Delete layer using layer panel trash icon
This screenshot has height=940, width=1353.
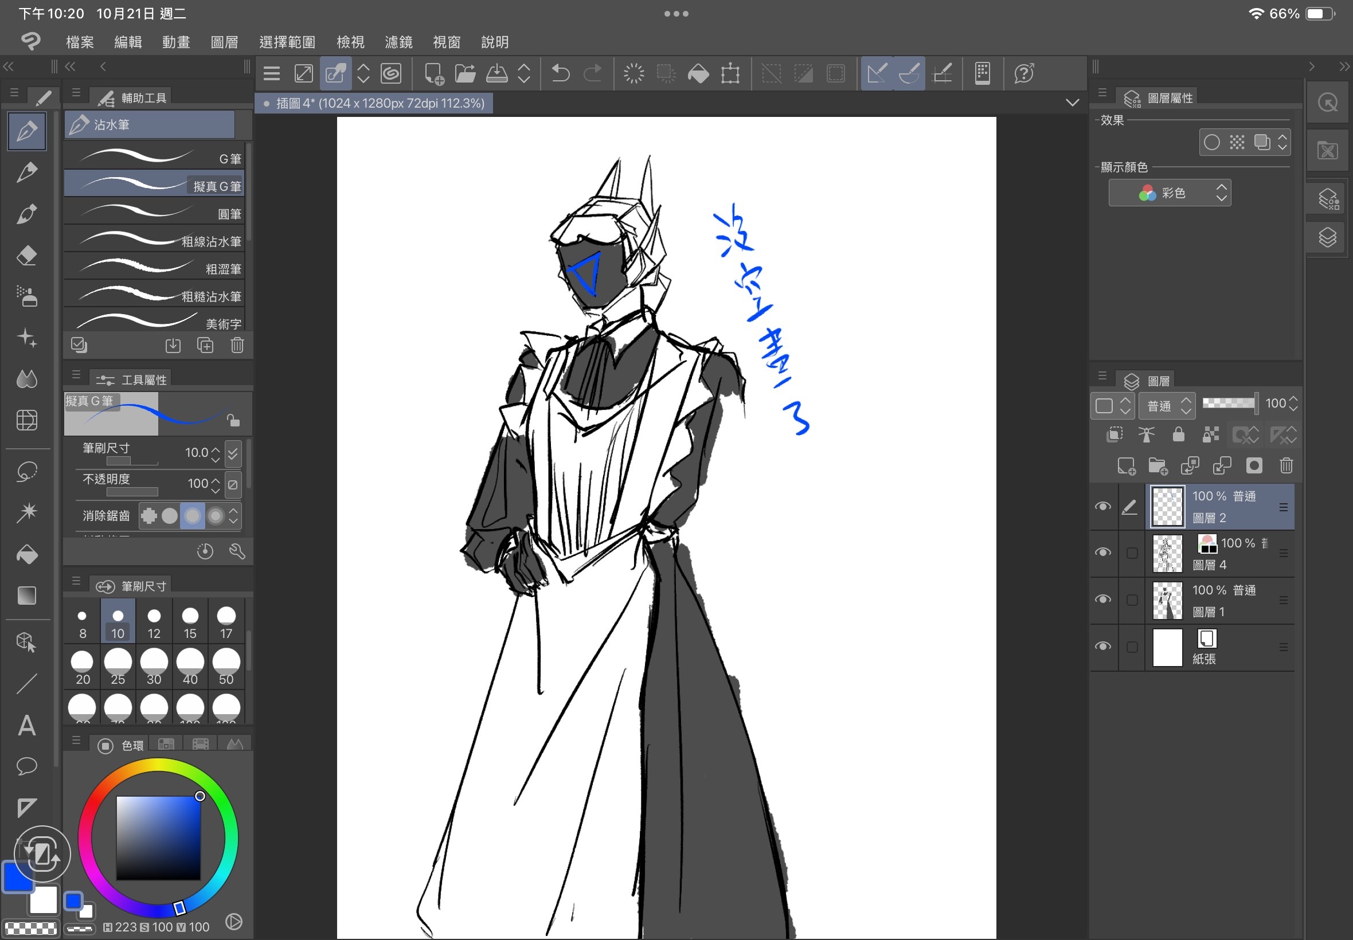1286,466
